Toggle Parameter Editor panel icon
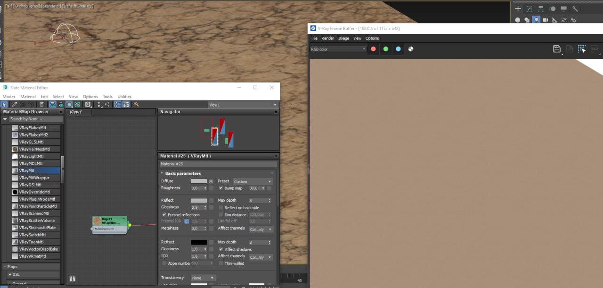The height and width of the screenshot is (288, 603). tap(126, 105)
